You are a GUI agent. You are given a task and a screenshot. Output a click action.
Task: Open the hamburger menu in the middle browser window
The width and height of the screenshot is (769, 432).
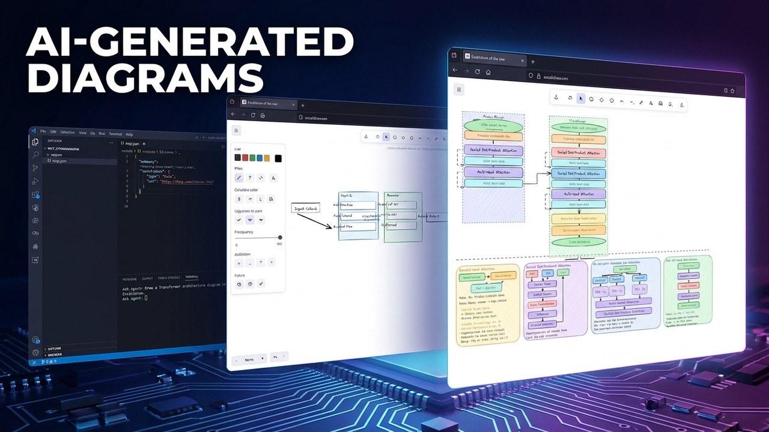[236, 130]
